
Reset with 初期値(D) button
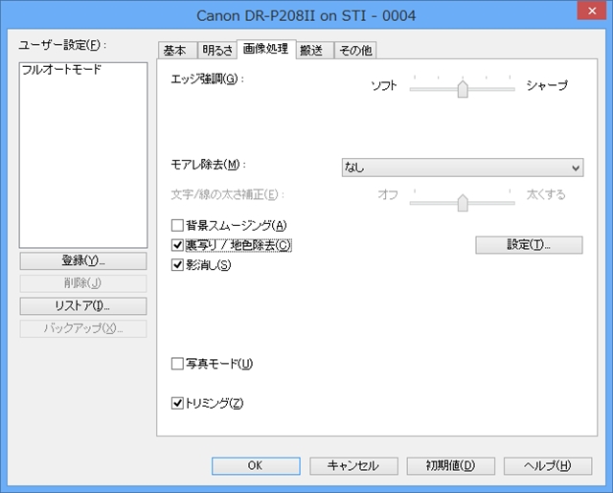pos(451,465)
